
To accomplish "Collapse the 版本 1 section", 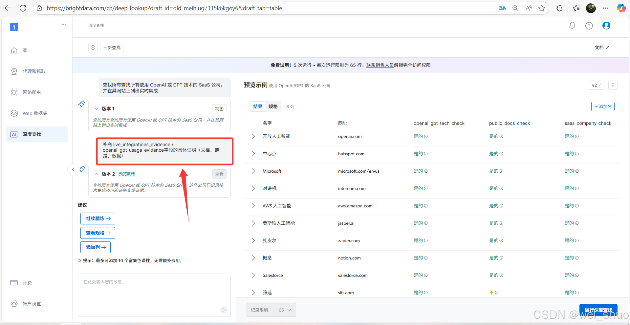I will pyautogui.click(x=97, y=109).
